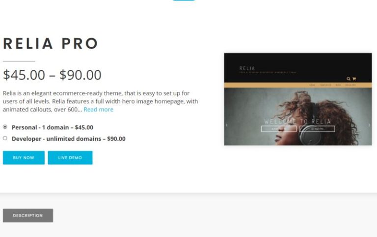Click right outlined button under Welcome to Relia

[318, 129]
